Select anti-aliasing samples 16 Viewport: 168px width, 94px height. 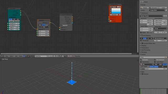pyautogui.click(x=151, y=38)
